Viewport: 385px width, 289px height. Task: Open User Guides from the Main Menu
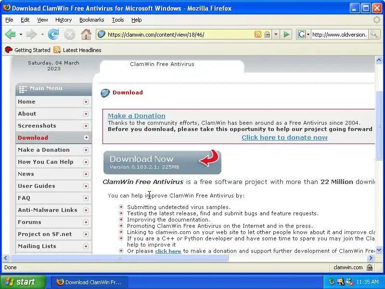pyautogui.click(x=53, y=186)
